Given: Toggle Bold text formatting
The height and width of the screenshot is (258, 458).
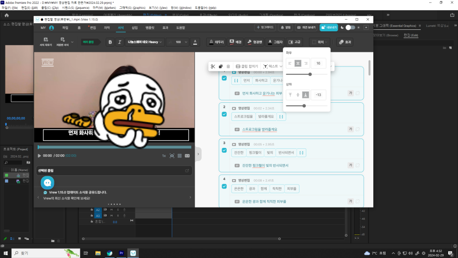Looking at the screenshot, I should [110, 42].
